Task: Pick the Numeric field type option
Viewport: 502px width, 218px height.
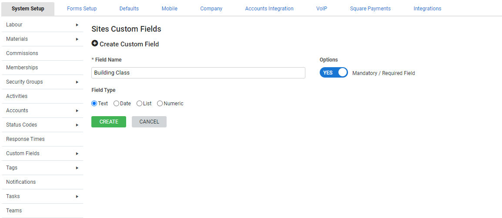Action: click(160, 104)
